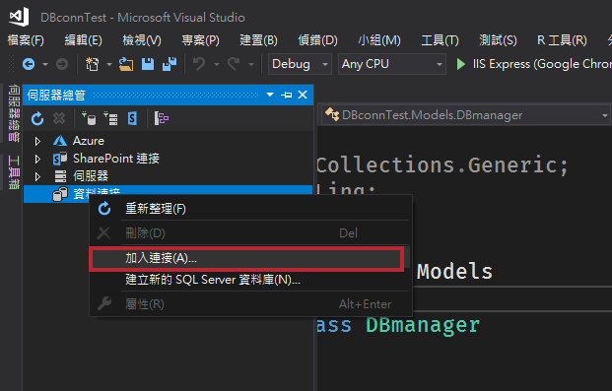612x391 pixels.
Task: Select the 伺服器 node
Action: [x=91, y=176]
